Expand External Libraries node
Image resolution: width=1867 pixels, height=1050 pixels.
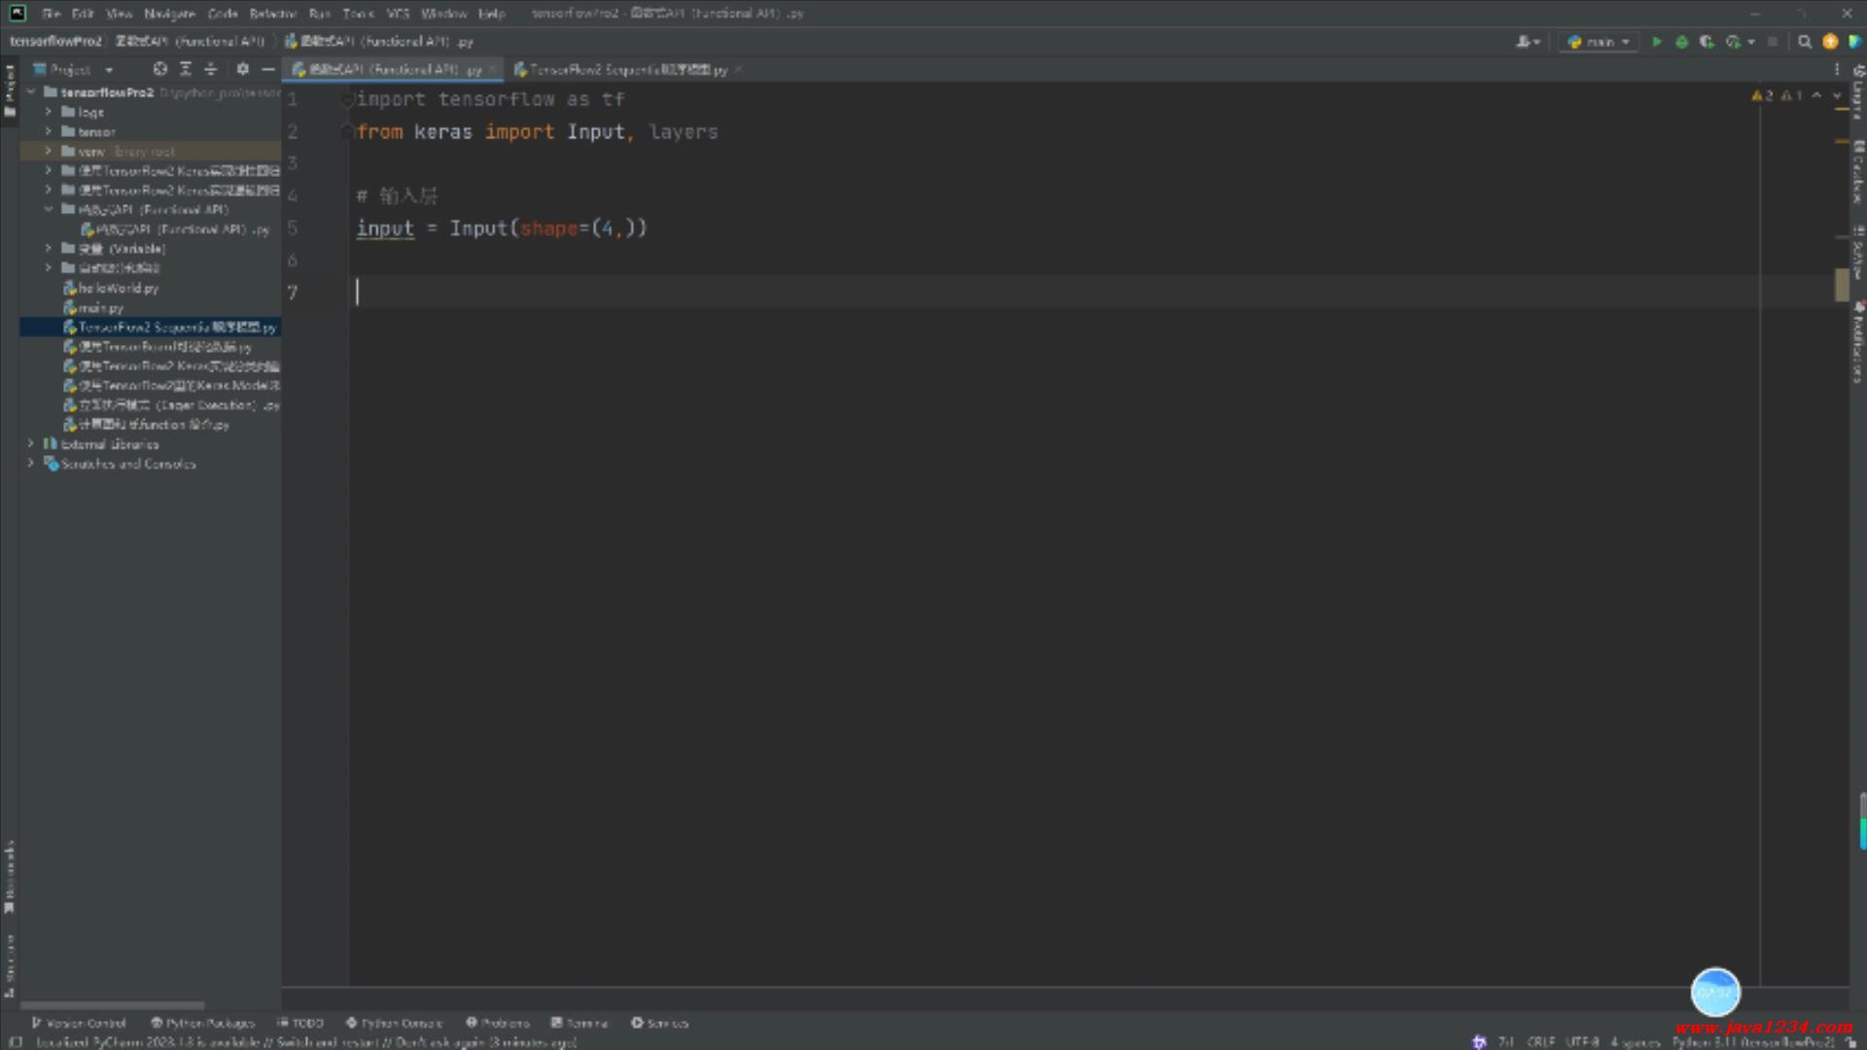[31, 444]
